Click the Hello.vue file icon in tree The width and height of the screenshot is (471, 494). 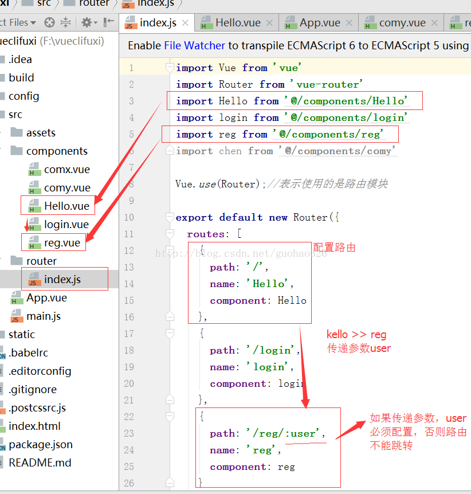(34, 206)
